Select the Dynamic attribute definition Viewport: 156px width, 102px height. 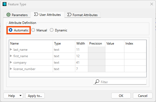tap(58, 30)
